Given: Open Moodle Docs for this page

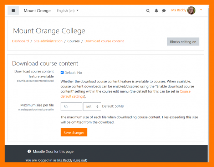Looking at the screenshot, I should click(53, 151).
